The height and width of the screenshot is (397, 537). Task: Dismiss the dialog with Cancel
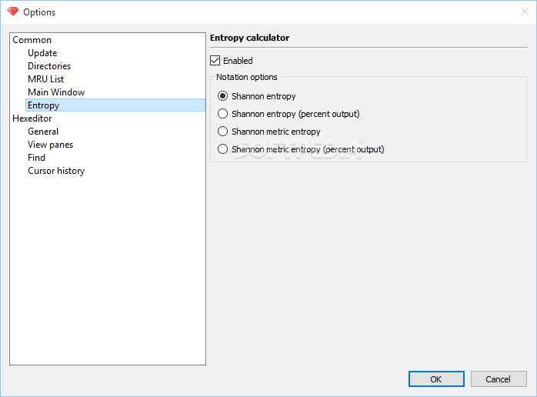[x=499, y=379]
